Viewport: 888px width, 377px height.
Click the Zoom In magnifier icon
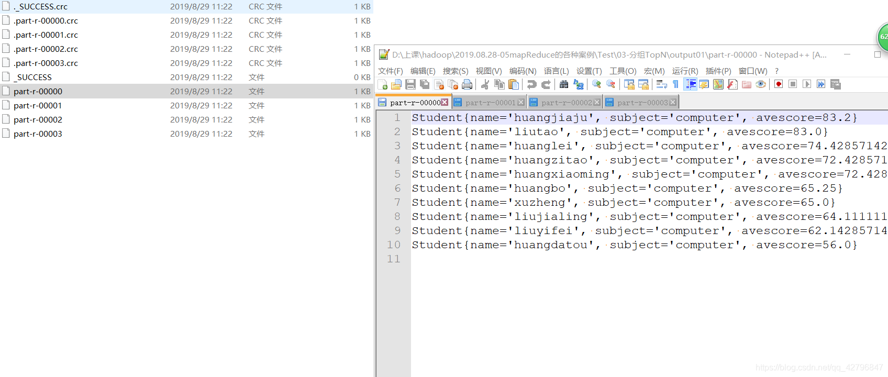[x=596, y=84]
